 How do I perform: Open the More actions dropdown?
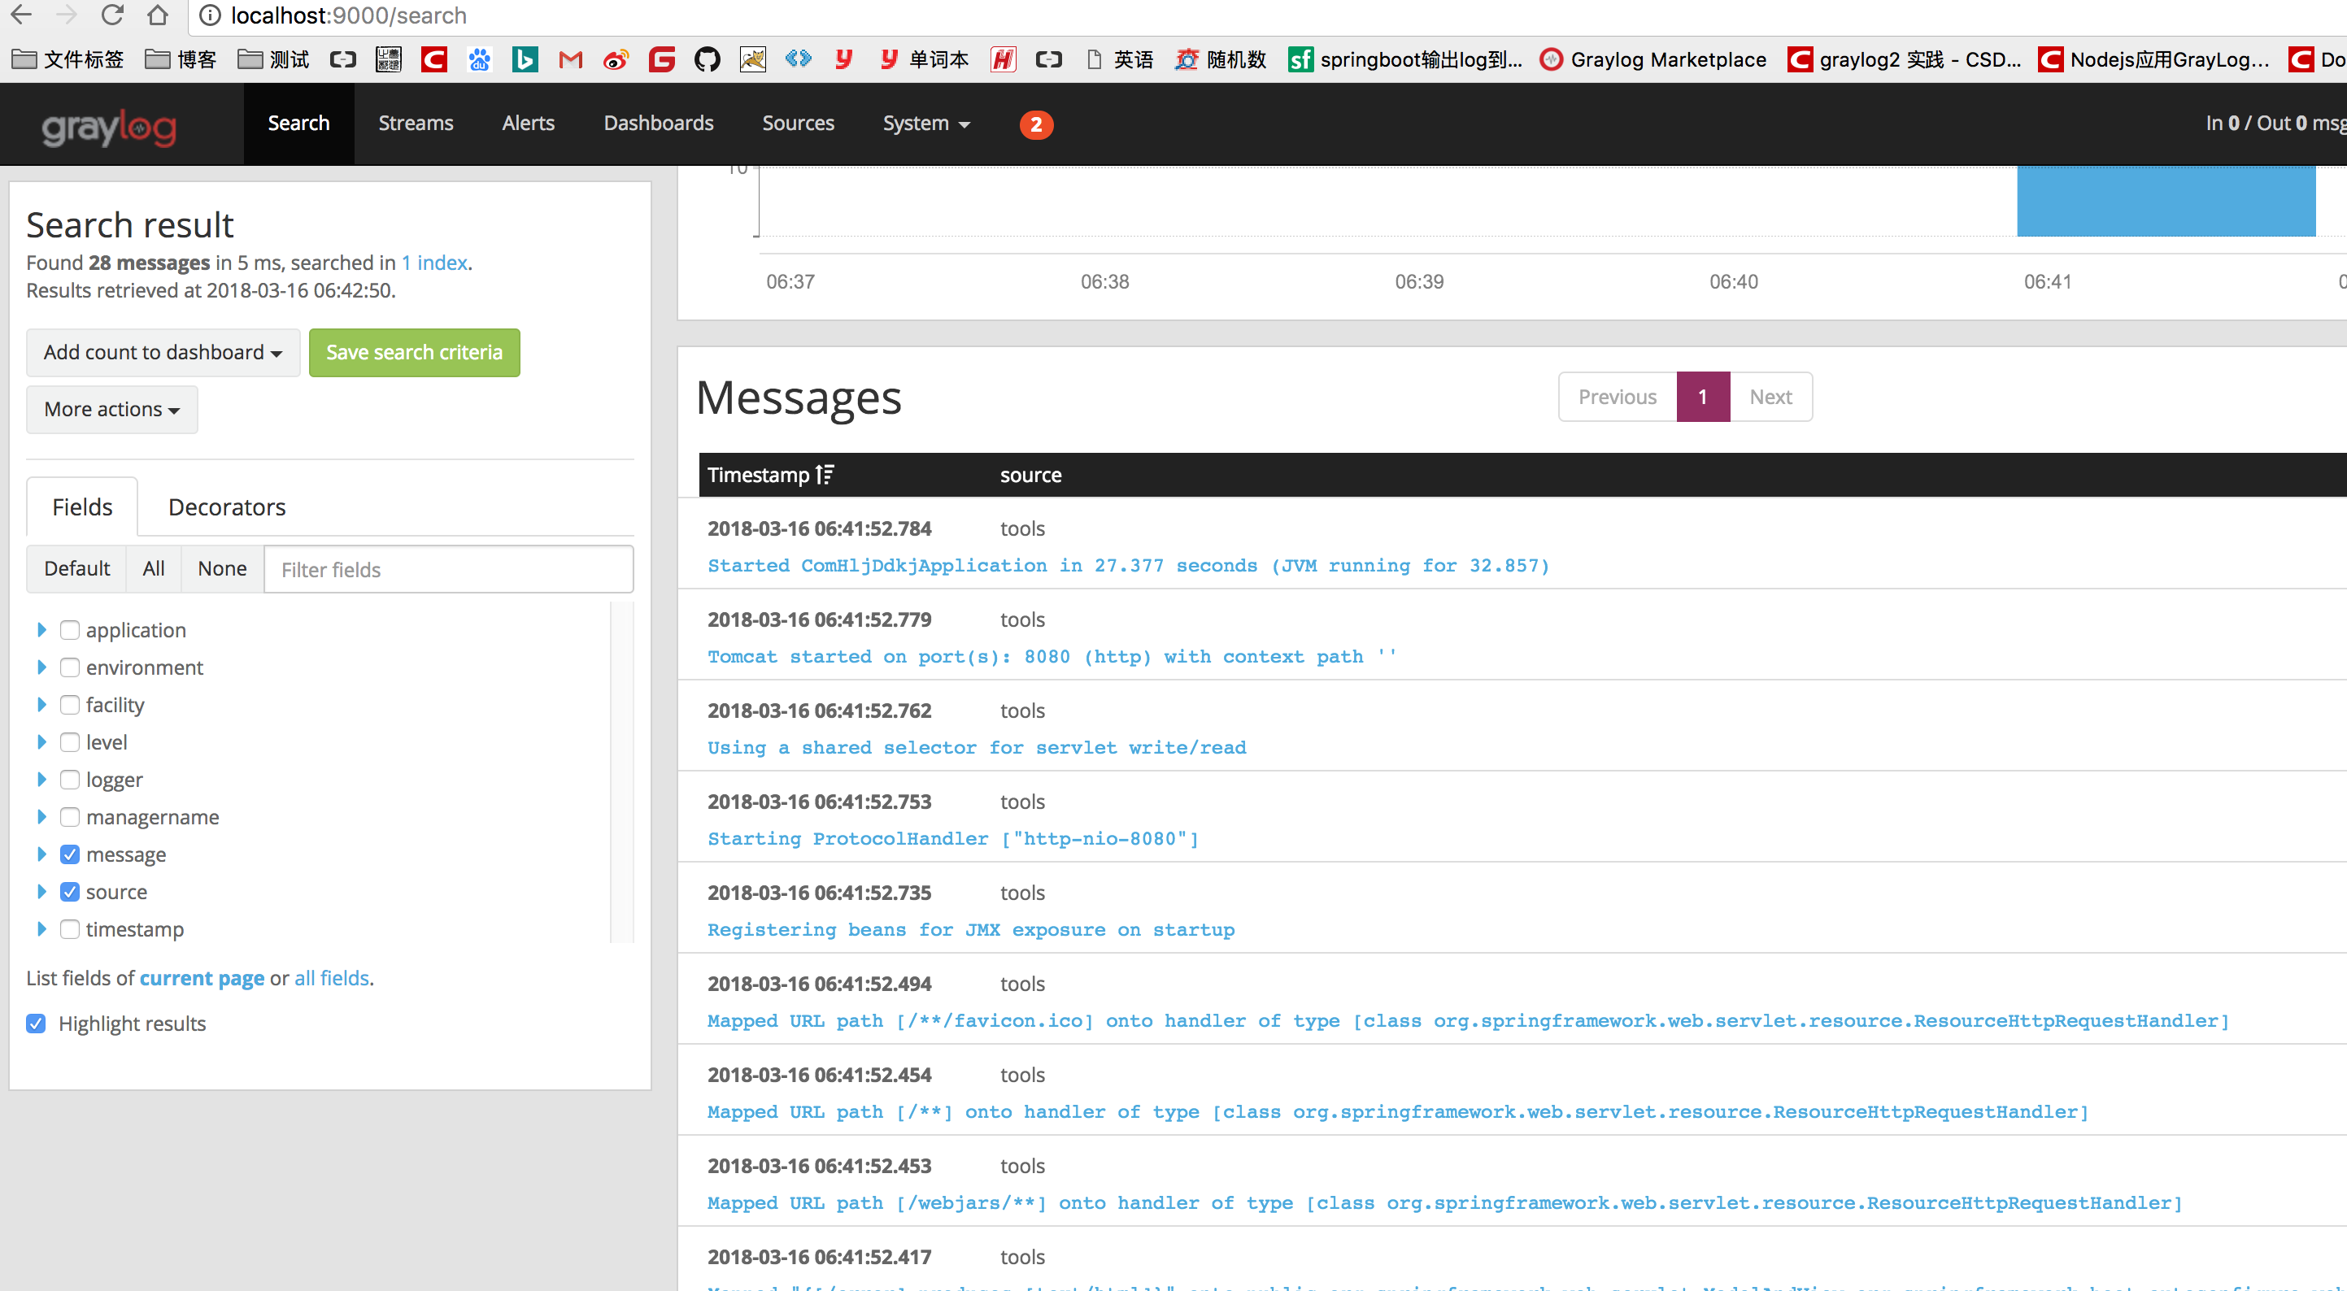point(111,410)
